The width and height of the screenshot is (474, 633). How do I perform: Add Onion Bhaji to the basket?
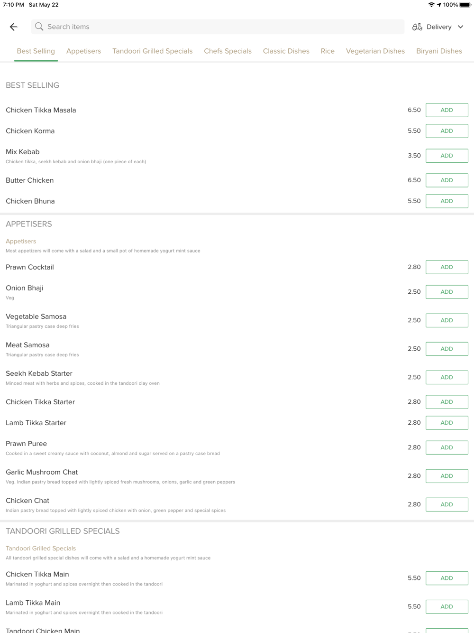click(x=447, y=292)
